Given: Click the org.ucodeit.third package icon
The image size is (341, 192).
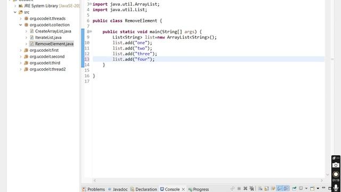Looking at the screenshot, I should pos(26,63).
